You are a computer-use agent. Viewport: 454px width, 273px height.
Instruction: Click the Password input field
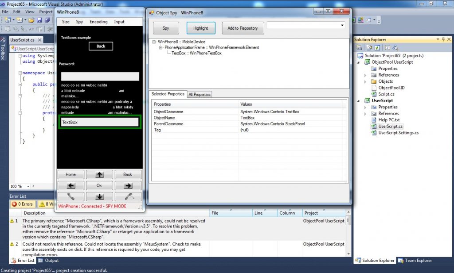pos(100,77)
